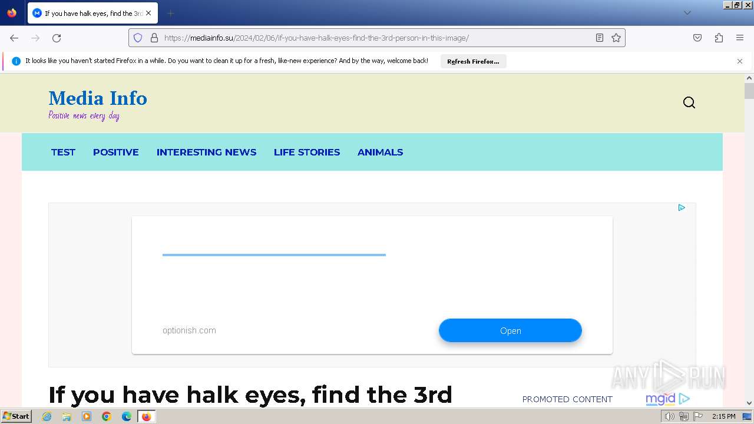Toggle reader view in the address bar
Screen dimensions: 754x424
point(600,38)
